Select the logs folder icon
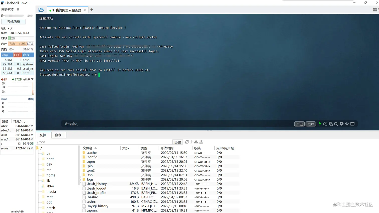Screen dimensions: 379x213 84,179
